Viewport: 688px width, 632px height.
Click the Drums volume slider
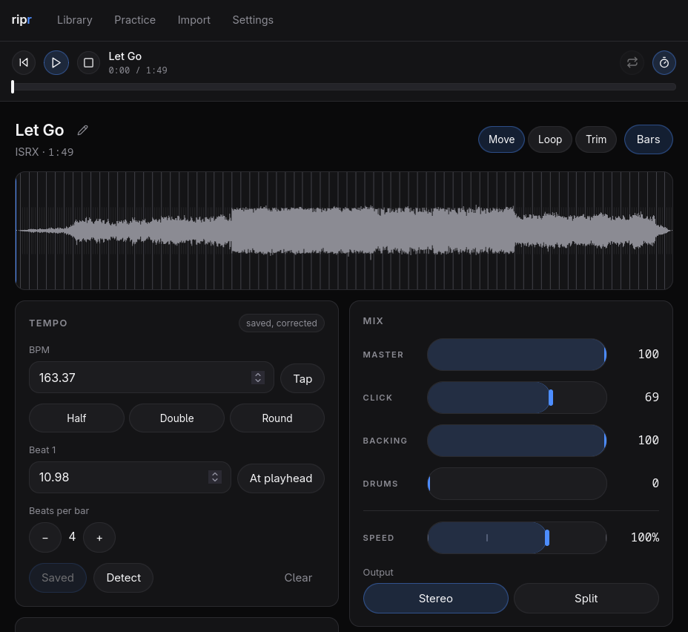pyautogui.click(x=517, y=484)
